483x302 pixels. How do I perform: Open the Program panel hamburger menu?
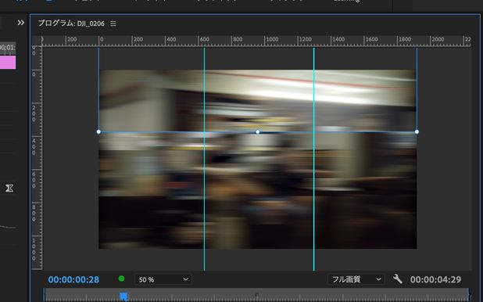tap(113, 23)
